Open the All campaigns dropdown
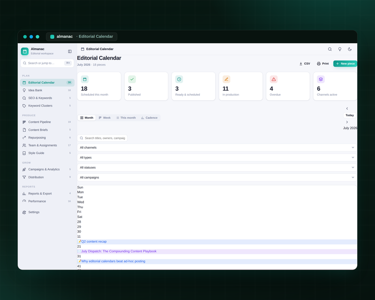Image resolution: width=375 pixels, height=300 pixels. pyautogui.click(x=217, y=178)
